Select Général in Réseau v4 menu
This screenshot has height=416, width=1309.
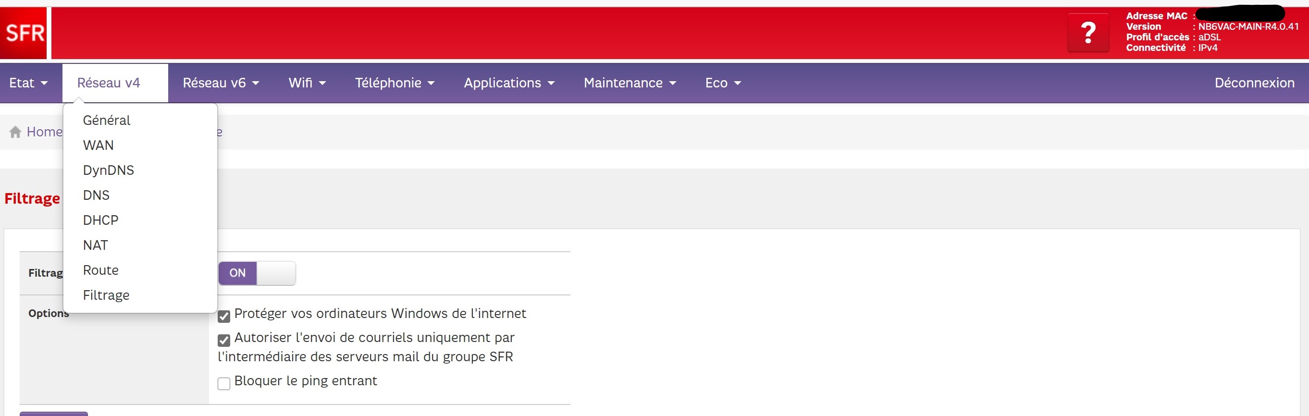(107, 121)
